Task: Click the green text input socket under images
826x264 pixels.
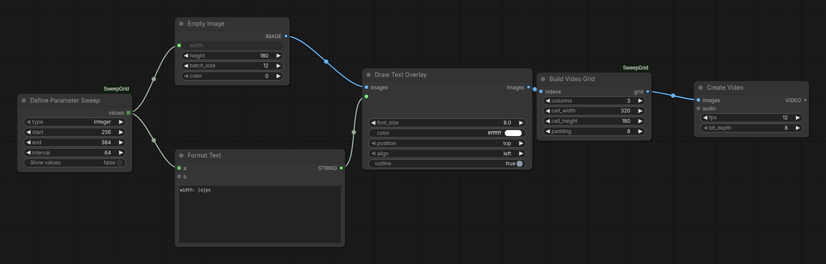Action: (x=366, y=97)
